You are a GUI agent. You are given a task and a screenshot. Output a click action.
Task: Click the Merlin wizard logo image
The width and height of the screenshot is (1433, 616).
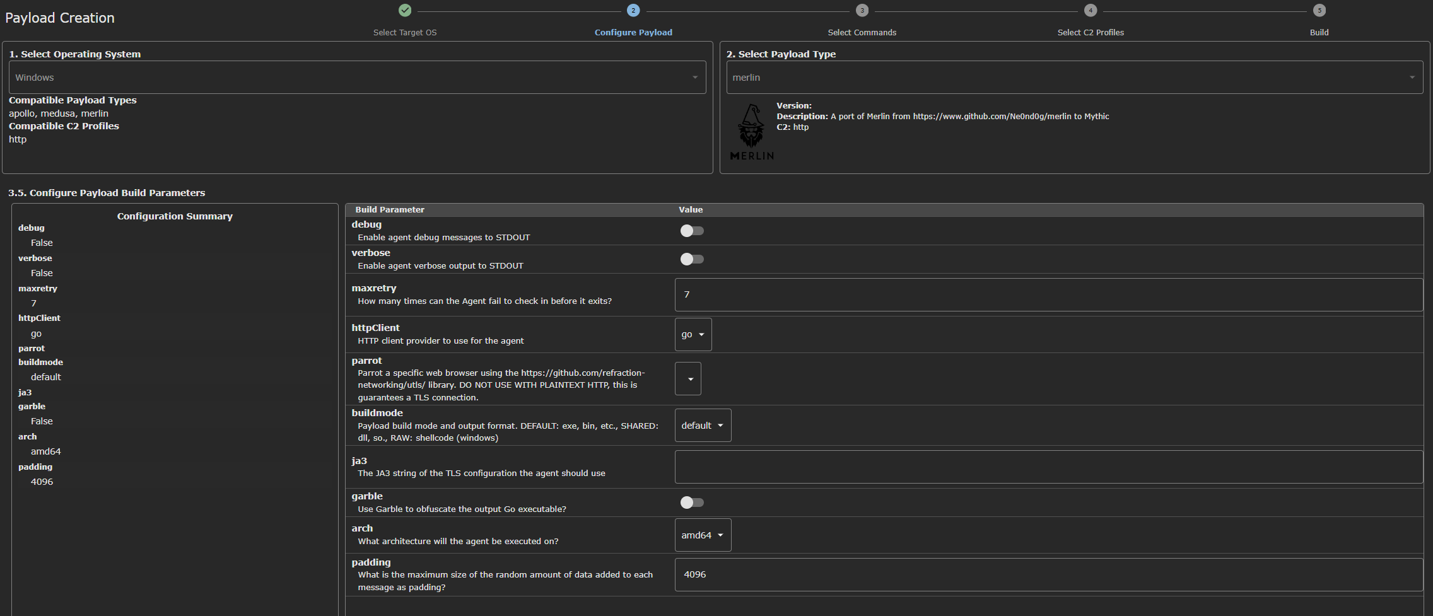coord(751,132)
